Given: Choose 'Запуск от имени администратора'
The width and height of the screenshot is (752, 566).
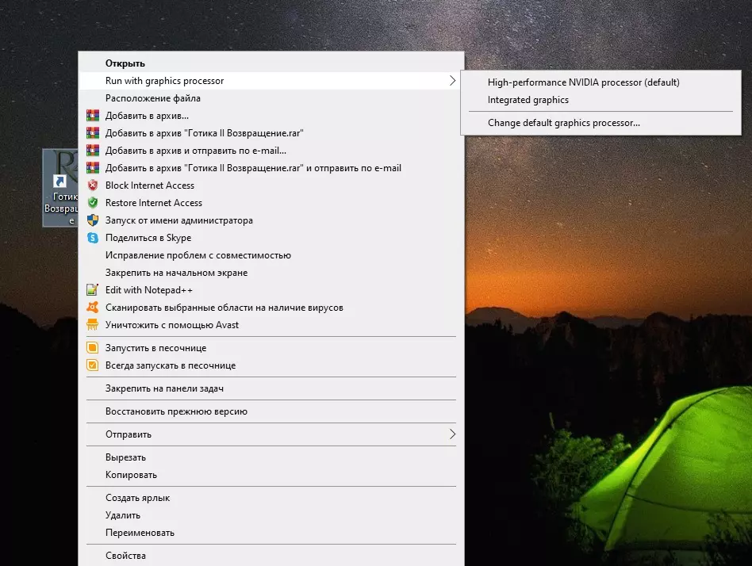Looking at the screenshot, I should point(271,220).
